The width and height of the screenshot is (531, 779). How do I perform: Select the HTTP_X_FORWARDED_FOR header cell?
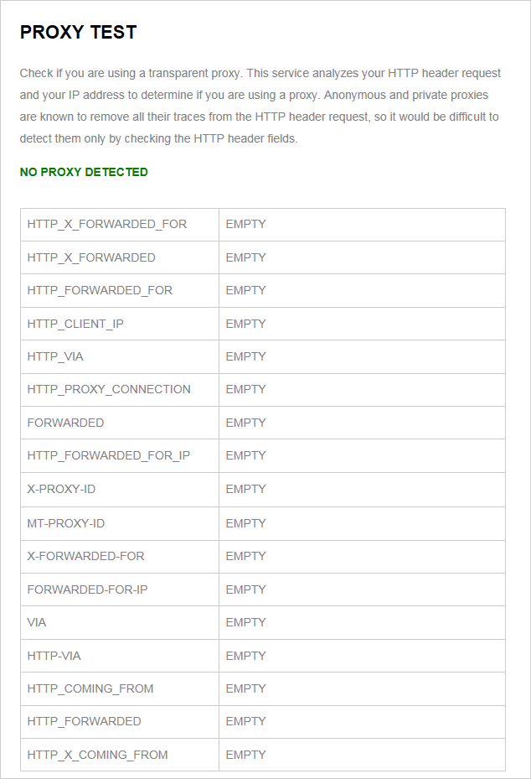[107, 225]
